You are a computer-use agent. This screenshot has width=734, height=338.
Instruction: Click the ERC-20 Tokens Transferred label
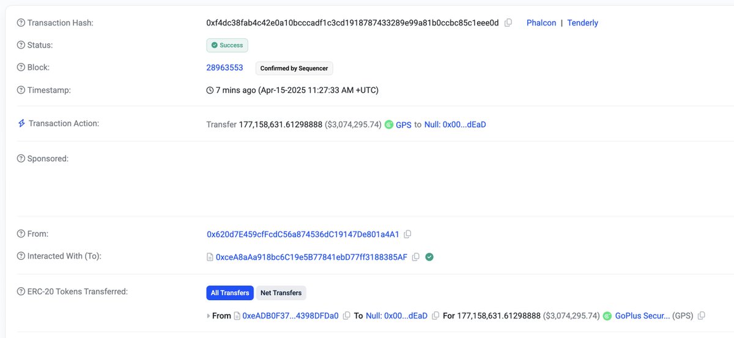78,292
